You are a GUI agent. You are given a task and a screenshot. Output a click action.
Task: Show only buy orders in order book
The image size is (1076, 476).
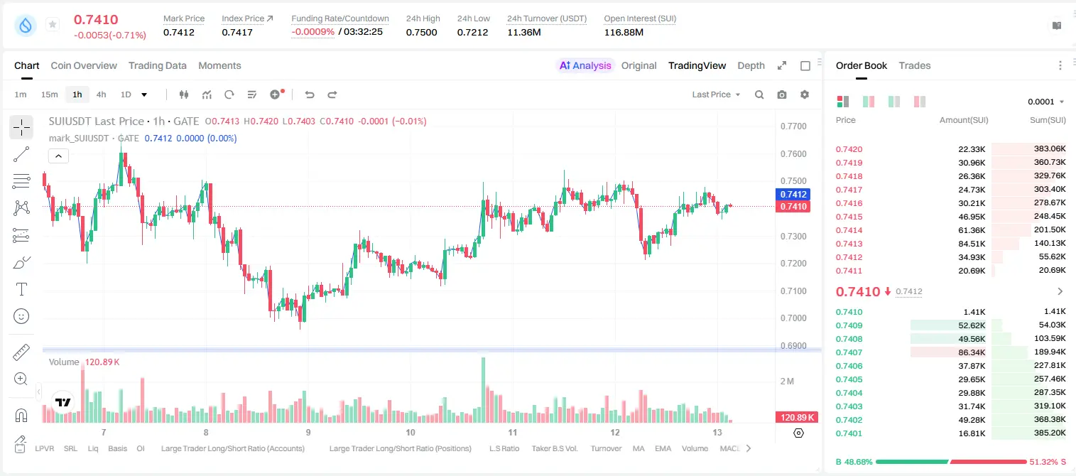click(894, 102)
